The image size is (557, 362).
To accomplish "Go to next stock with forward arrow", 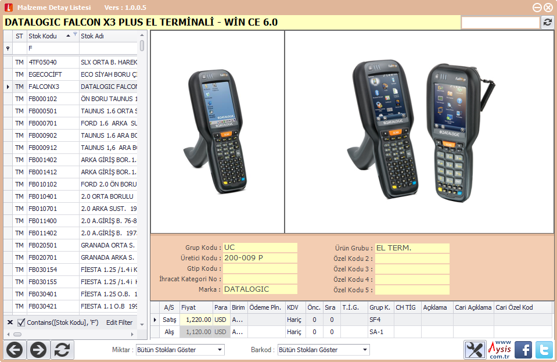I will [38, 350].
